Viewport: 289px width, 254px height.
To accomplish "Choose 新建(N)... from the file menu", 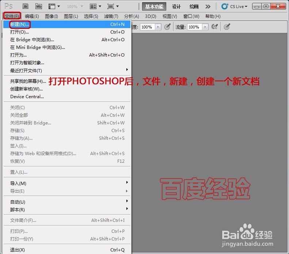I will [67, 24].
